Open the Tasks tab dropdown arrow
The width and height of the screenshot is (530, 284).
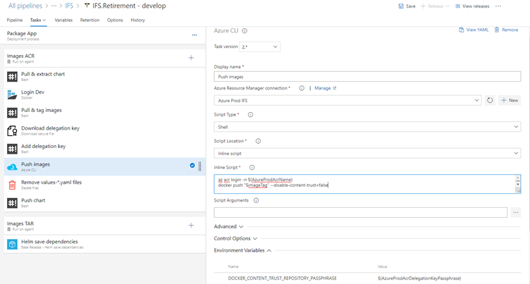coord(44,20)
